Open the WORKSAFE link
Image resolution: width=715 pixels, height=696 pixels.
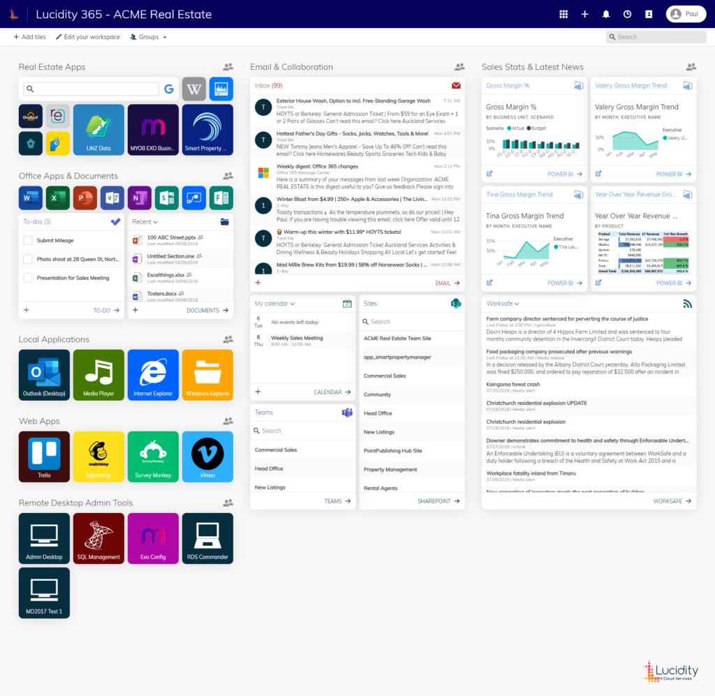click(x=672, y=501)
